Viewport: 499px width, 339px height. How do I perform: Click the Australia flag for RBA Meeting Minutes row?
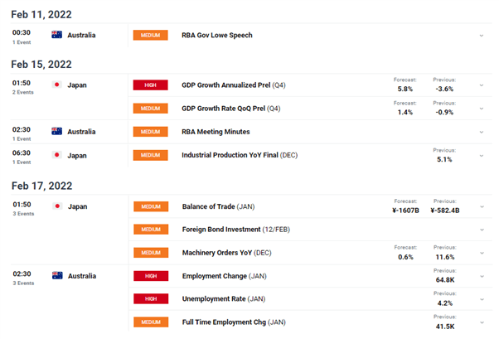pyautogui.click(x=56, y=131)
